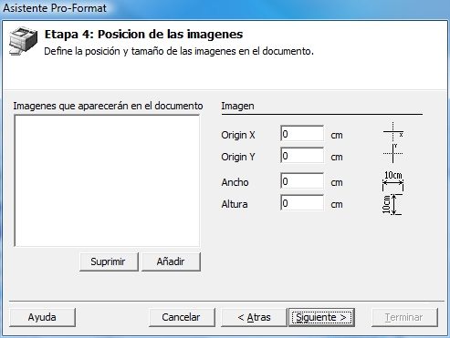Click the Y origin crosshair diagram icon
The height and width of the screenshot is (338, 450).
coord(393,153)
